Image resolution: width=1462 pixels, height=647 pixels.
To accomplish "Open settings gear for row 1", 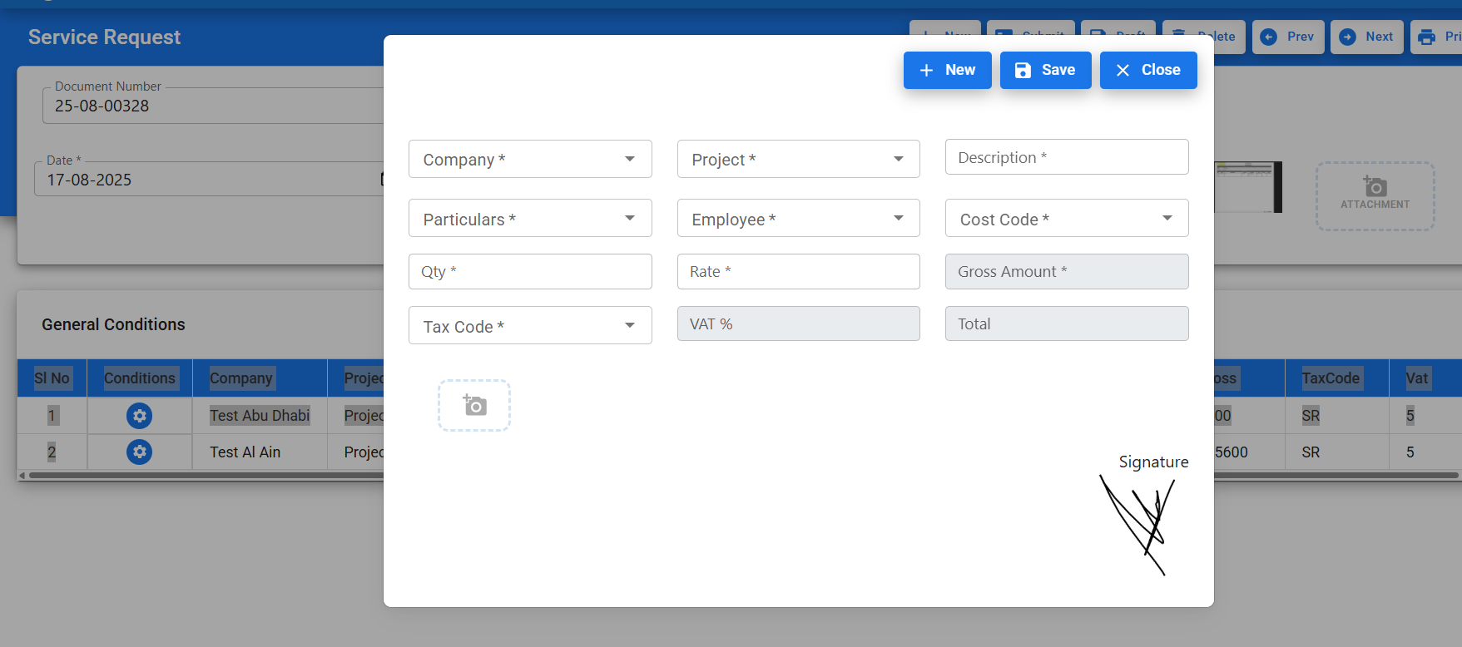I will coord(139,416).
